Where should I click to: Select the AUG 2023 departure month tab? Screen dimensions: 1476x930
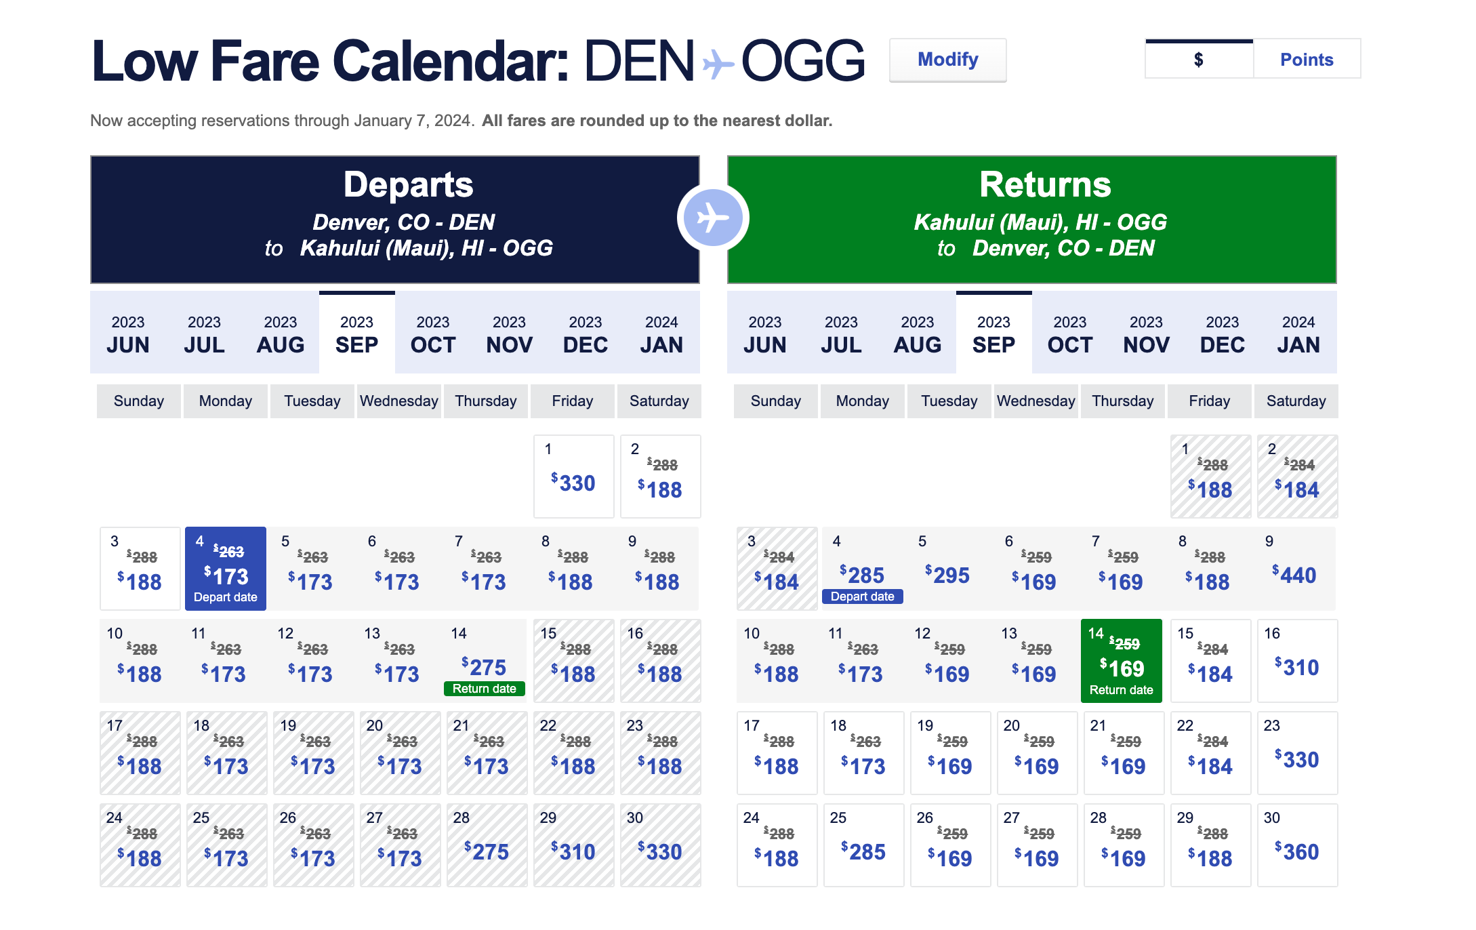280,333
